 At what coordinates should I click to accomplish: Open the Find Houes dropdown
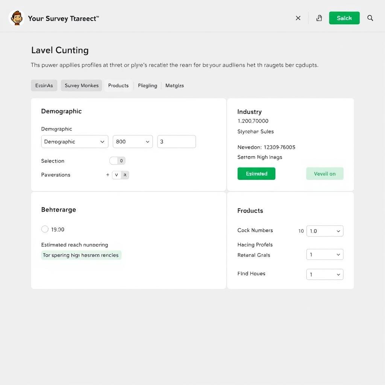(324, 274)
